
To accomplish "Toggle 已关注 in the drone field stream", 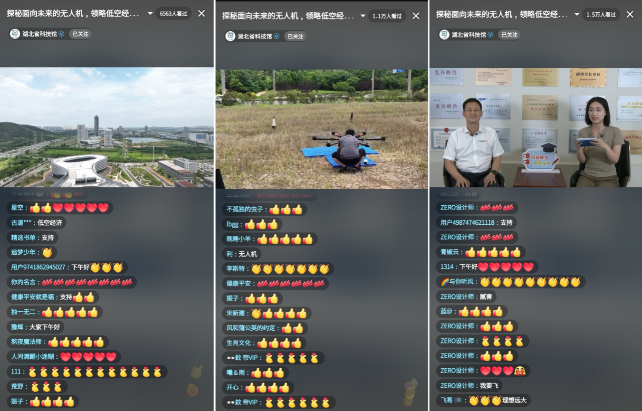I will click(x=295, y=36).
